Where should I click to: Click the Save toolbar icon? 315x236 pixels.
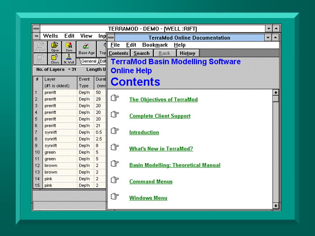(69, 47)
